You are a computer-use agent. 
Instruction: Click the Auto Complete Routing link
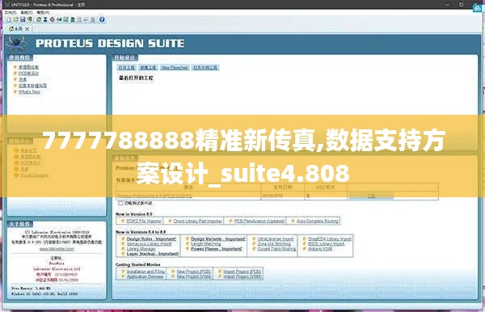318,221
